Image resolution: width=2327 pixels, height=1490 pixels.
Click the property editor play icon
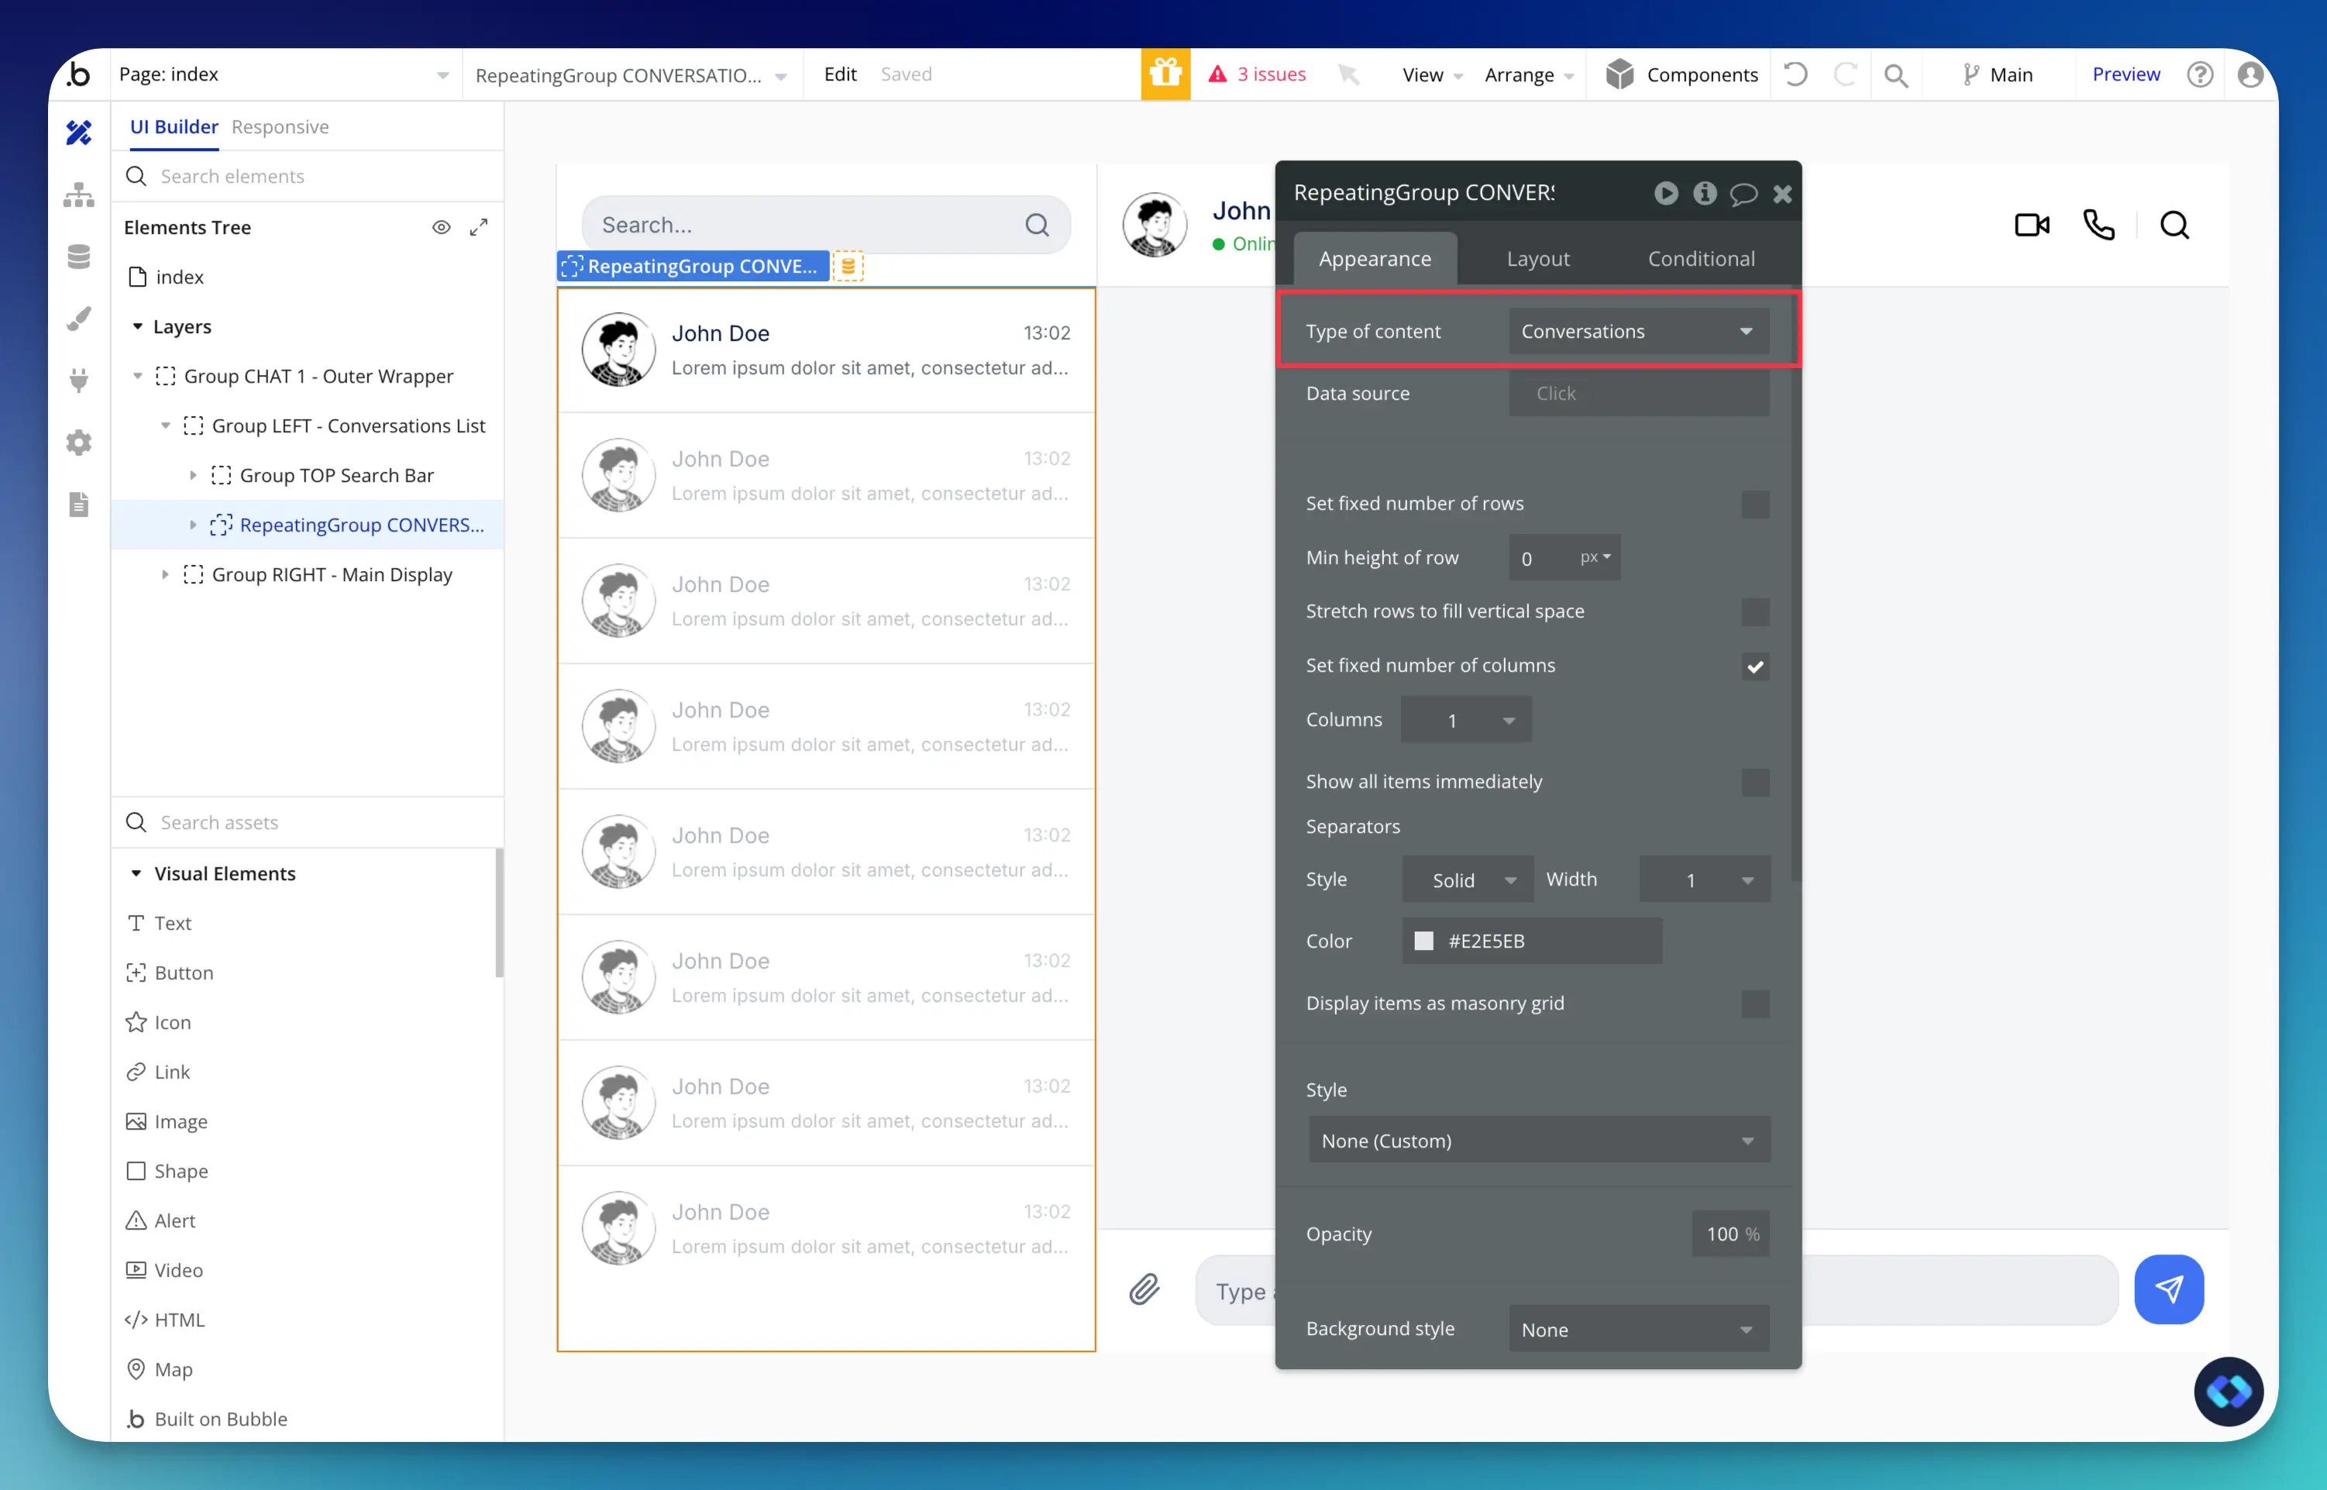point(1665,194)
